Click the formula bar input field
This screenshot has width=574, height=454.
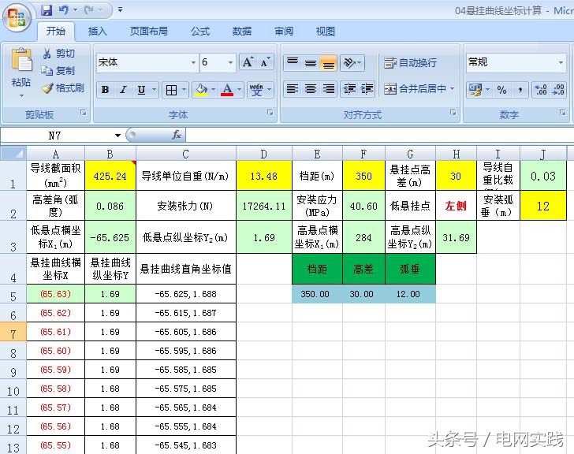coord(379,136)
